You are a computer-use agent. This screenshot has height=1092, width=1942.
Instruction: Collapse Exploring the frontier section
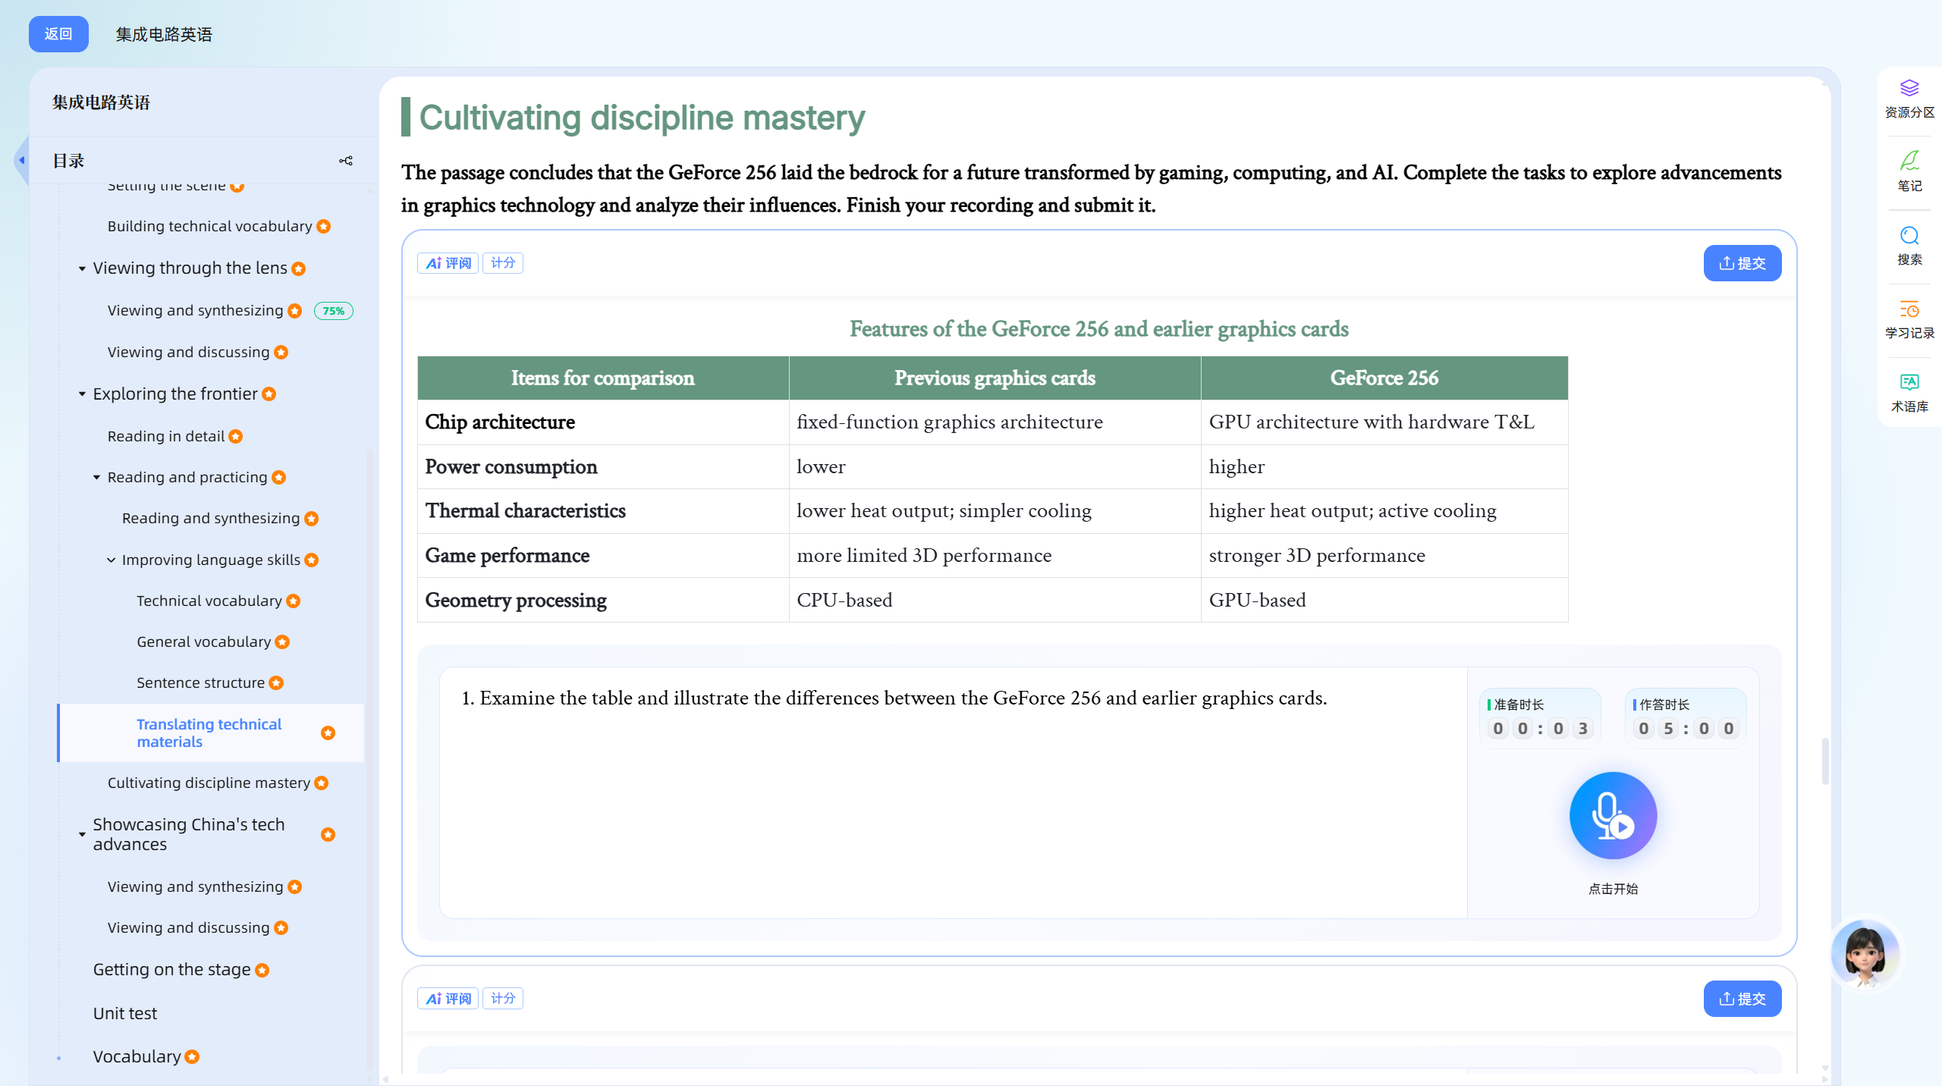coord(82,394)
